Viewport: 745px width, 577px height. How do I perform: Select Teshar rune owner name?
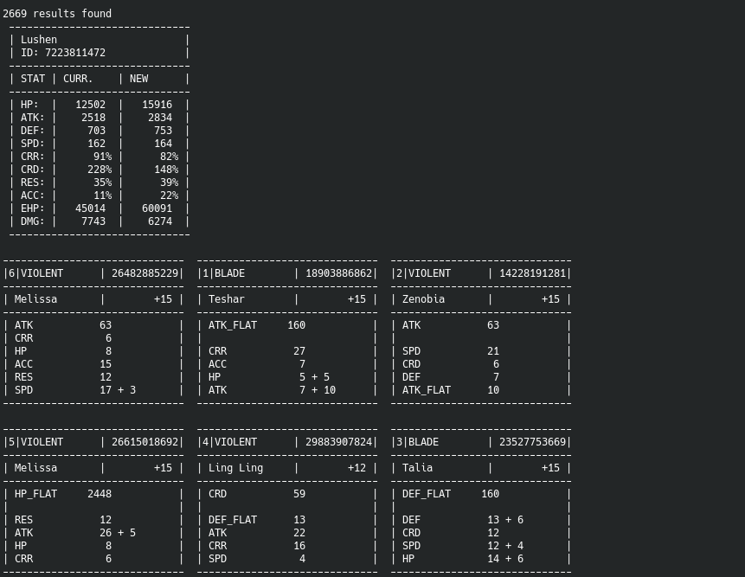[x=226, y=299]
